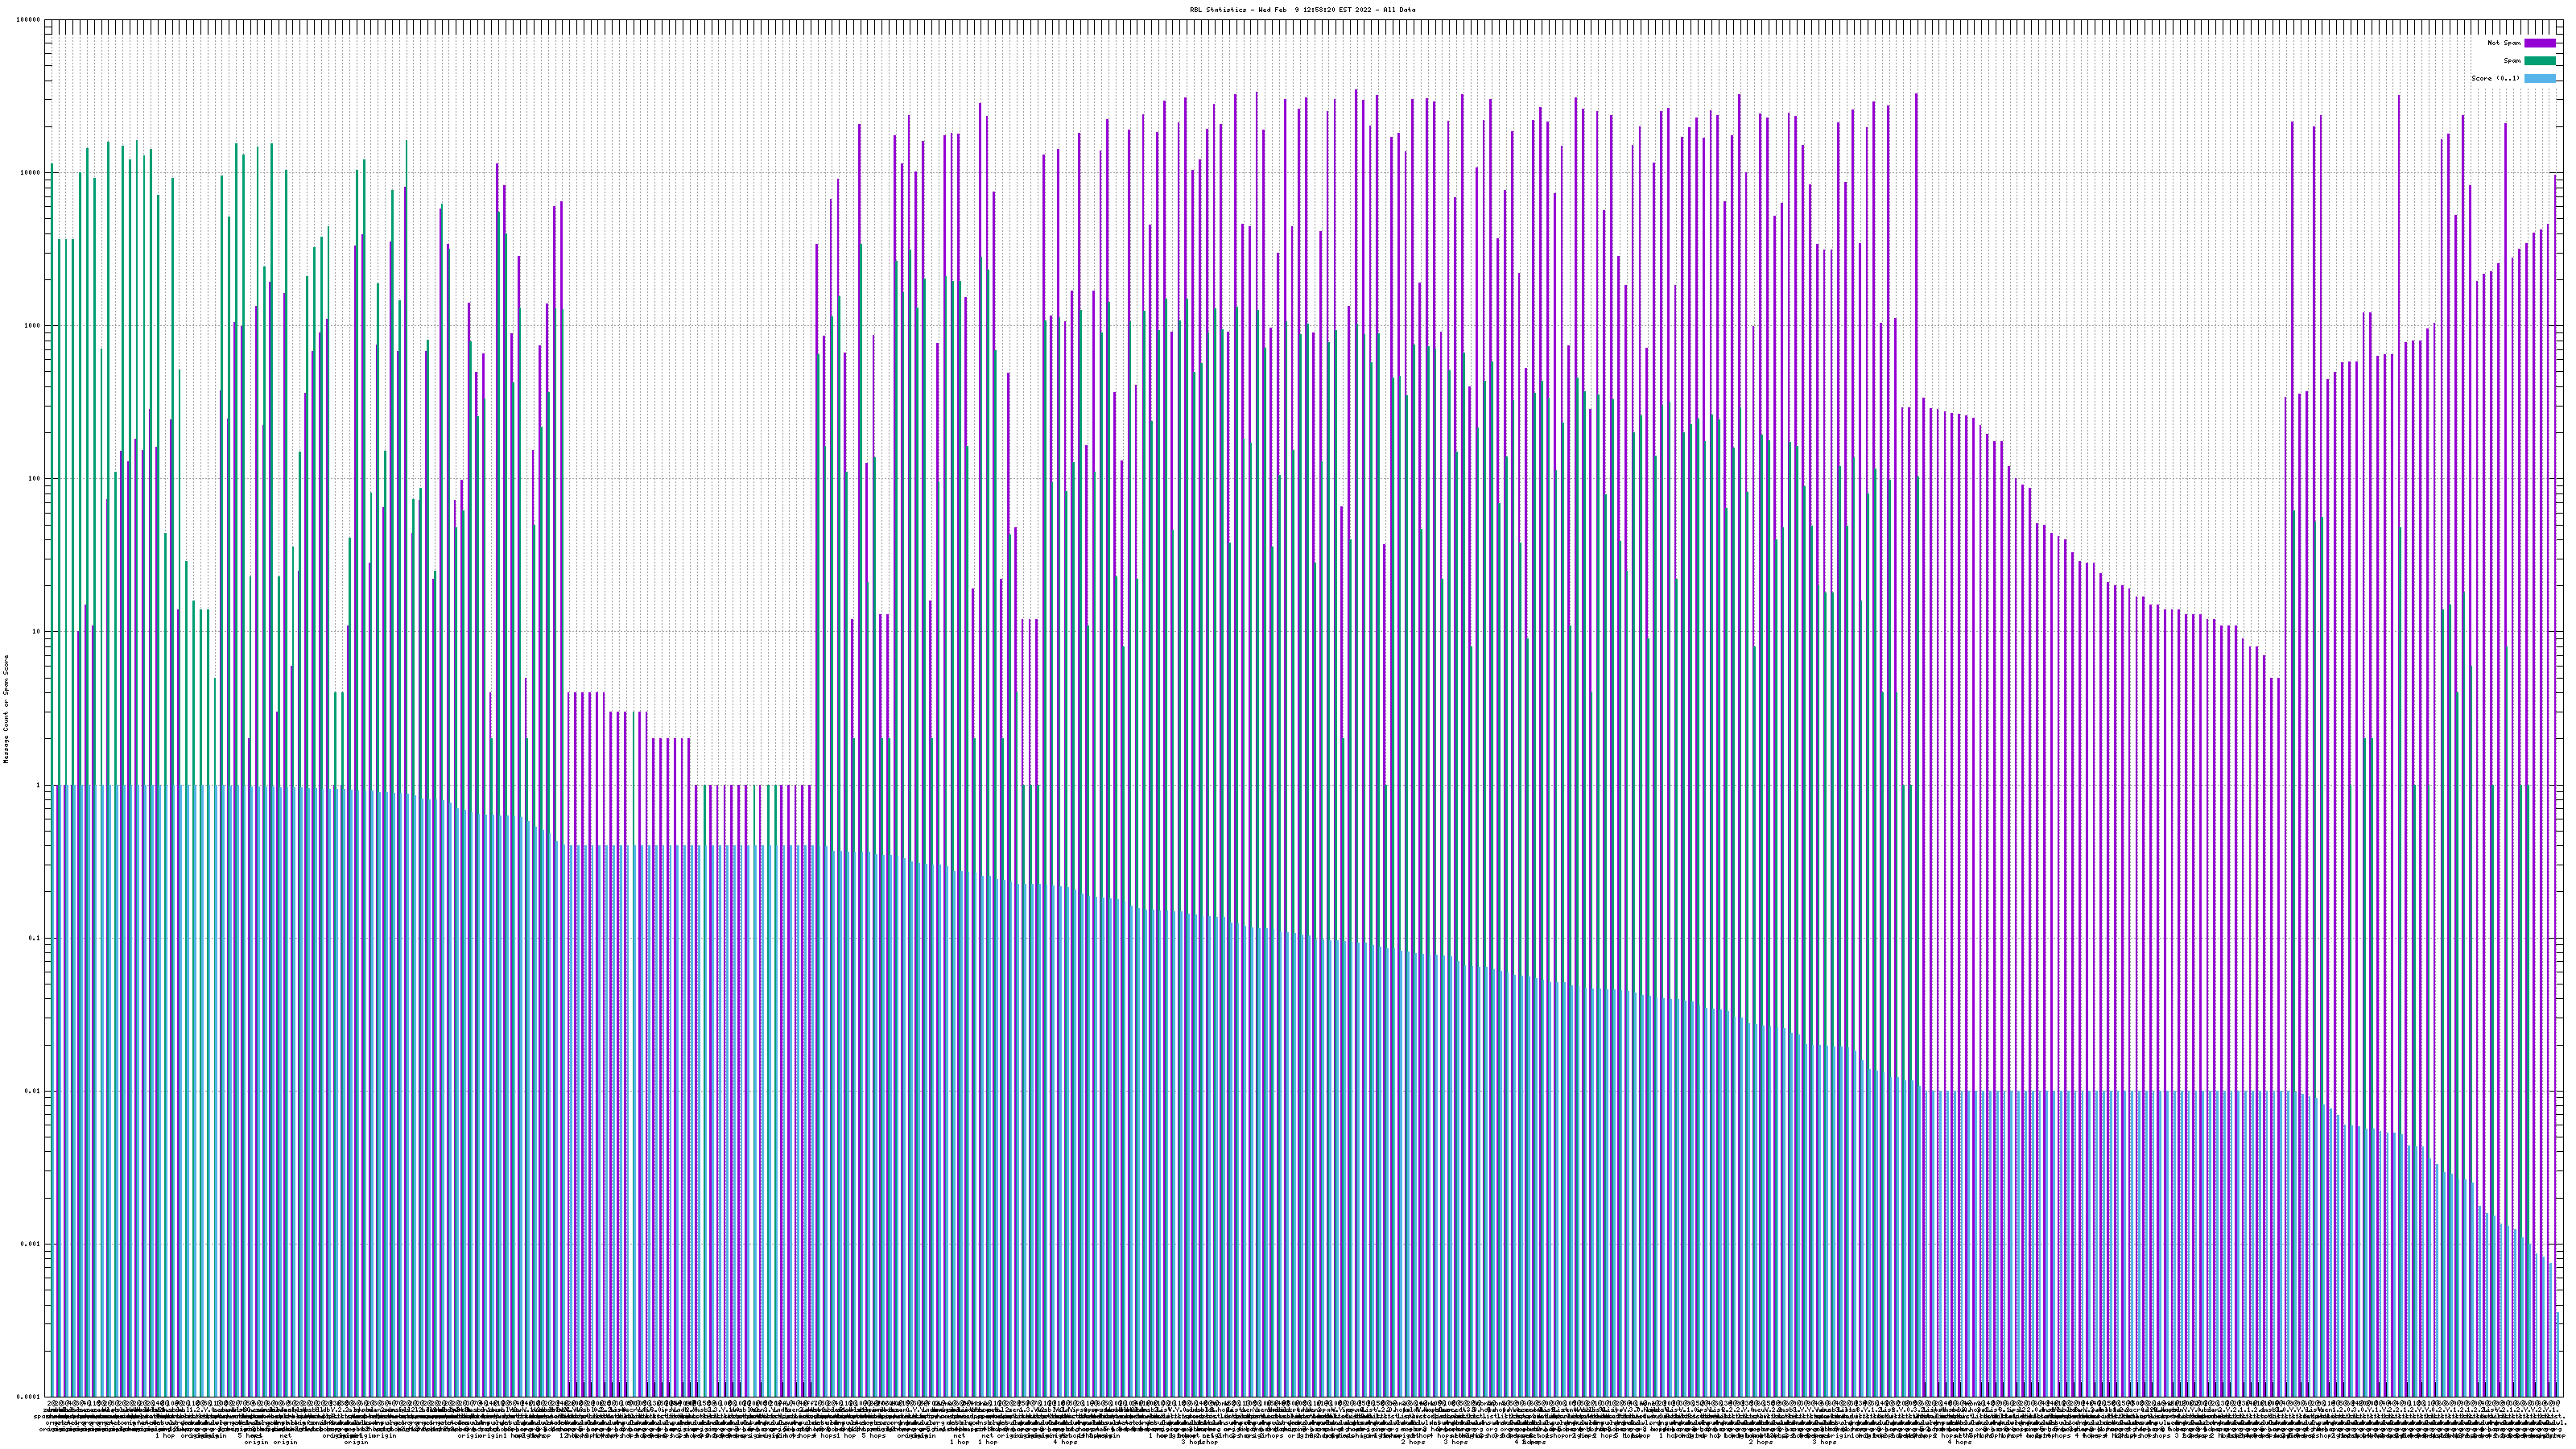
Task: Click the purple Not Spam legend swatch
Action: tap(2540, 43)
